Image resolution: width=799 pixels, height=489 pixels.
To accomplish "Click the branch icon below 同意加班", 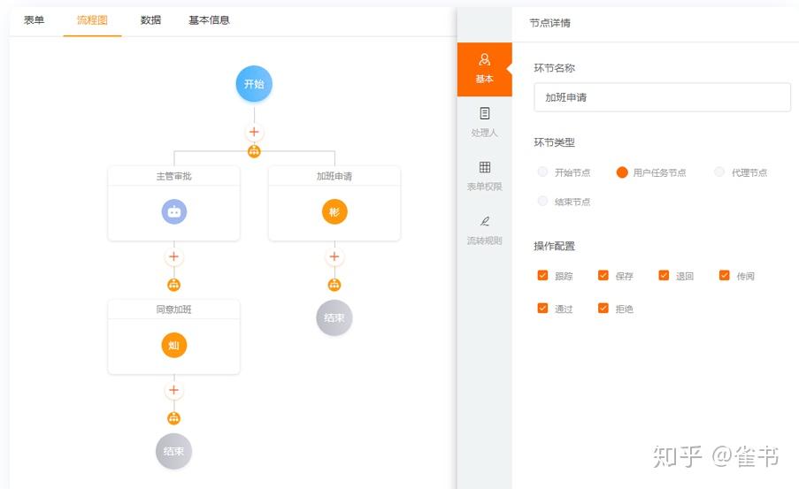I will click(173, 418).
